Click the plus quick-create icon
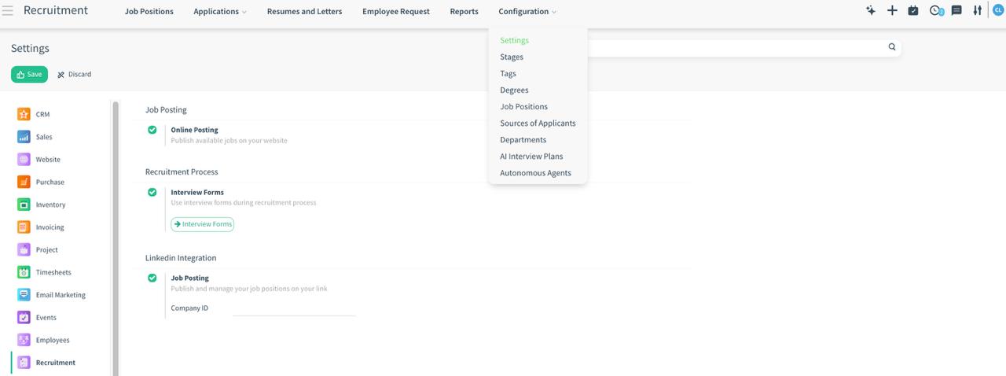This screenshot has height=376, width=1006. 892,11
